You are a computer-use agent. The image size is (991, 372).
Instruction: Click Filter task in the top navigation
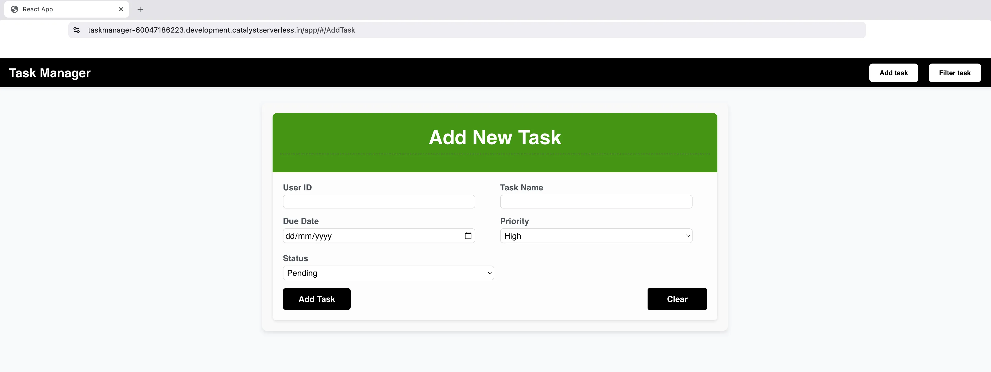pos(955,73)
